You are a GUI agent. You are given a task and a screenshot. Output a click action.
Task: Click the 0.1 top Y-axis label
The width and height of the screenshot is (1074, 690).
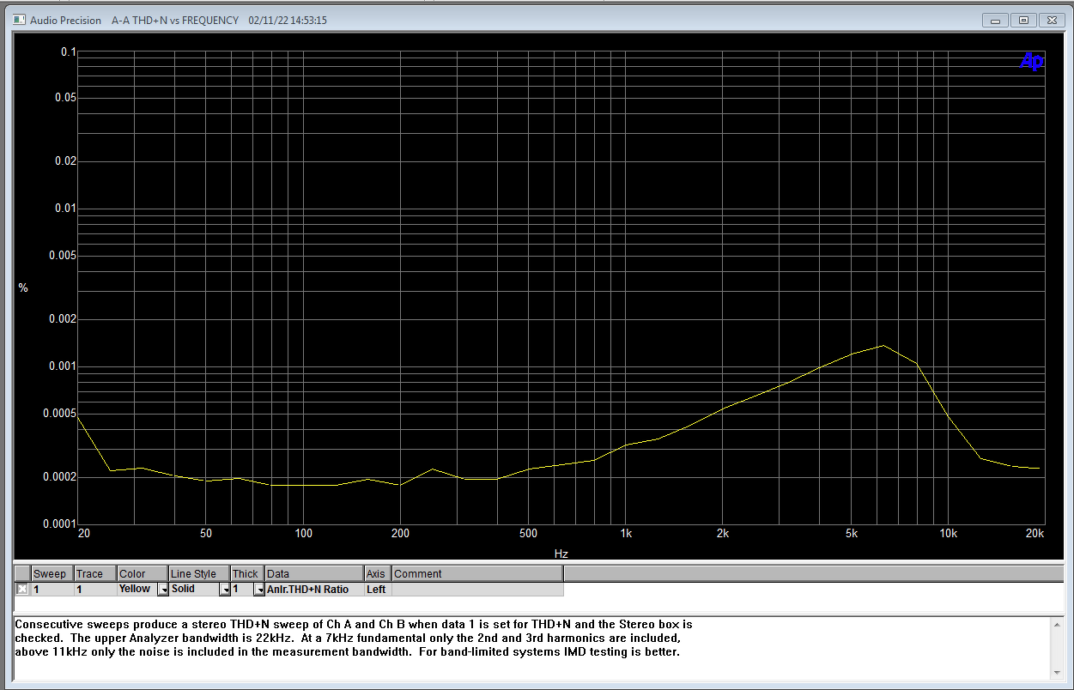(x=69, y=52)
